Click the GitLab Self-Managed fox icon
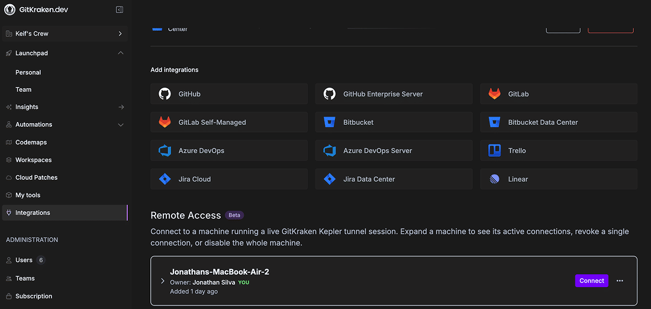 click(165, 122)
